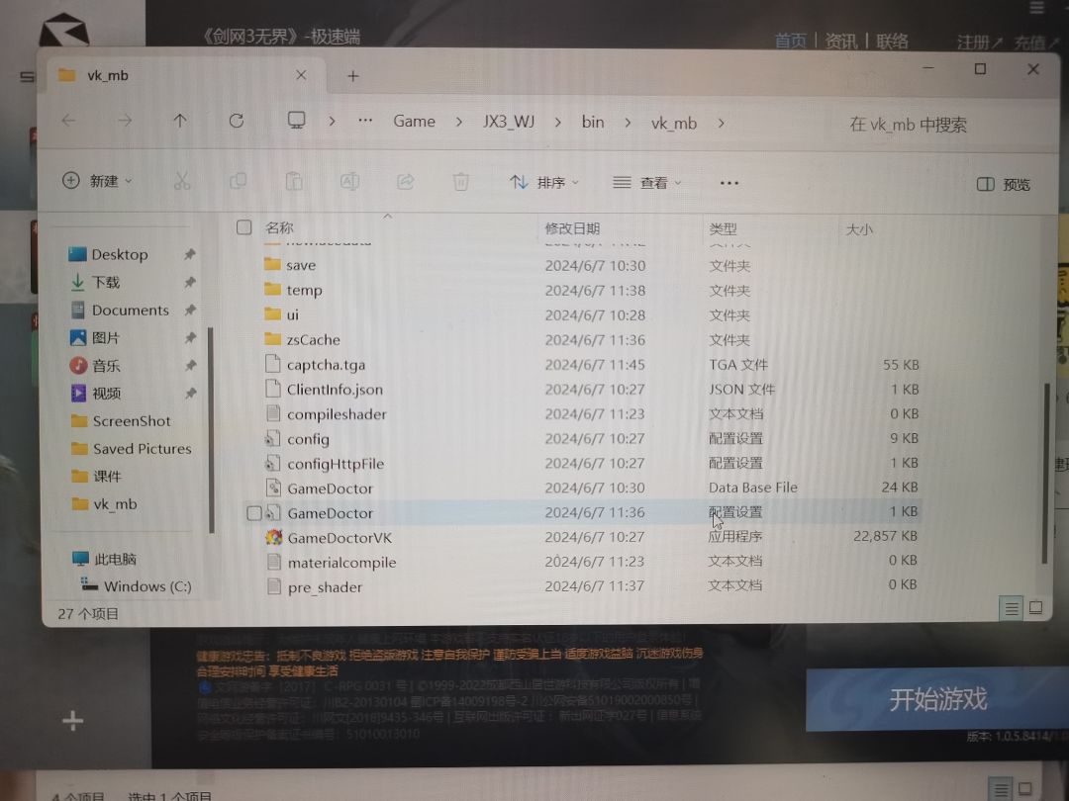Open the See more ellipsis menu in toolbar

point(729,183)
